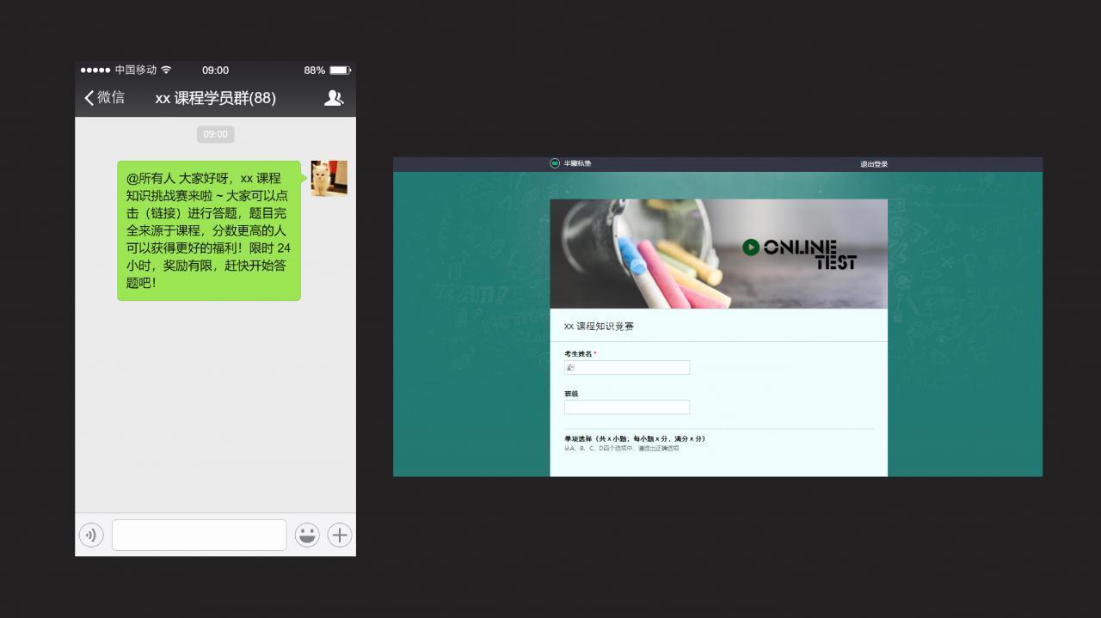Click the 班级 class input field
The height and width of the screenshot is (618, 1101).
tap(626, 407)
